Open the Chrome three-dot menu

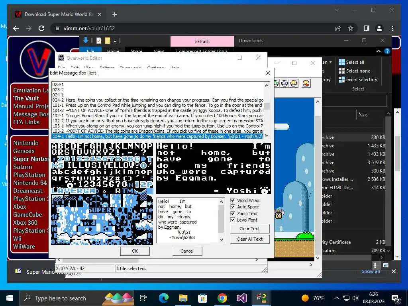coord(392,28)
